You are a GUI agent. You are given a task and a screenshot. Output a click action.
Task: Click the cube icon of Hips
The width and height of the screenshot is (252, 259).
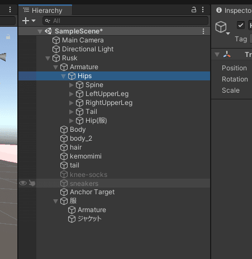point(72,76)
